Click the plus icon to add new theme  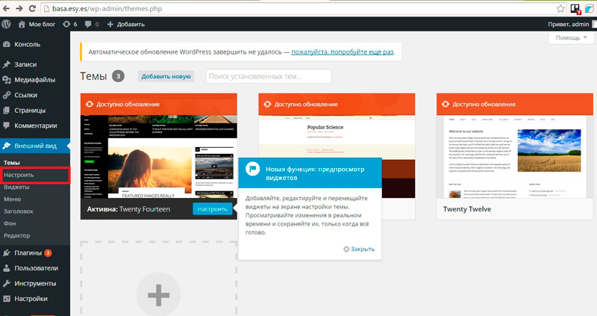tap(158, 297)
